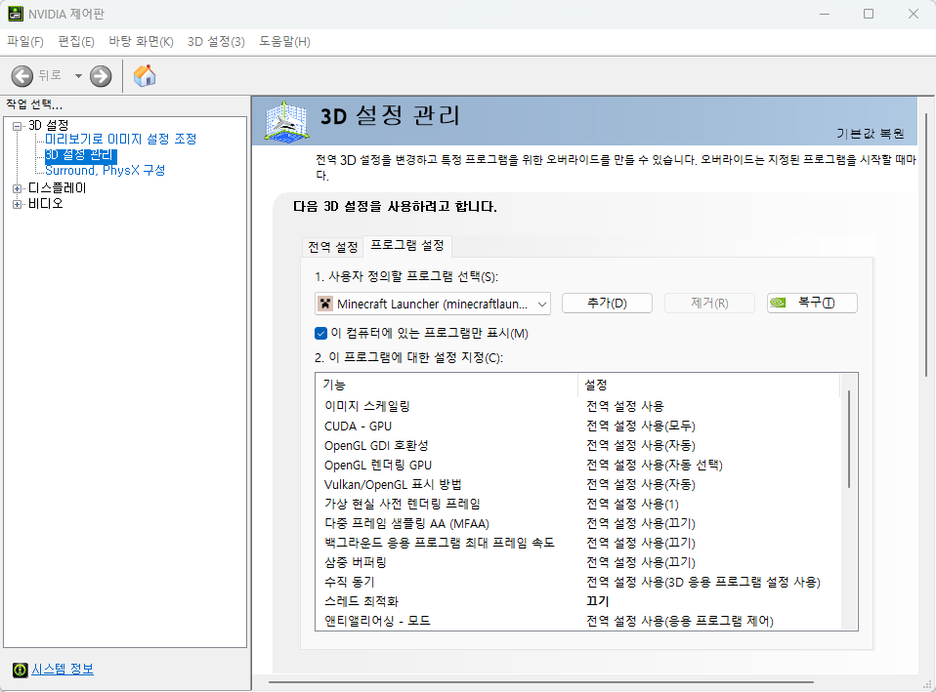Open the 편집(E) menu
The image size is (936, 692).
(x=76, y=42)
